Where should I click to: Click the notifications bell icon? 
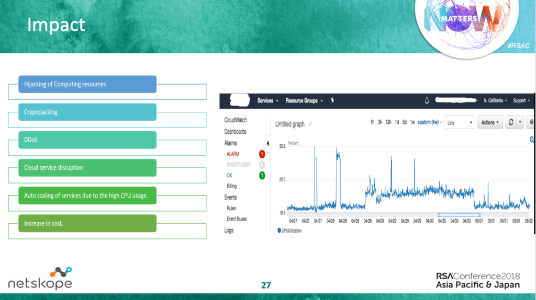click(427, 100)
